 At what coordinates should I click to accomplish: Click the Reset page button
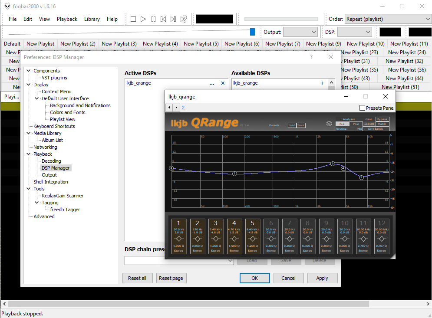pos(171,278)
